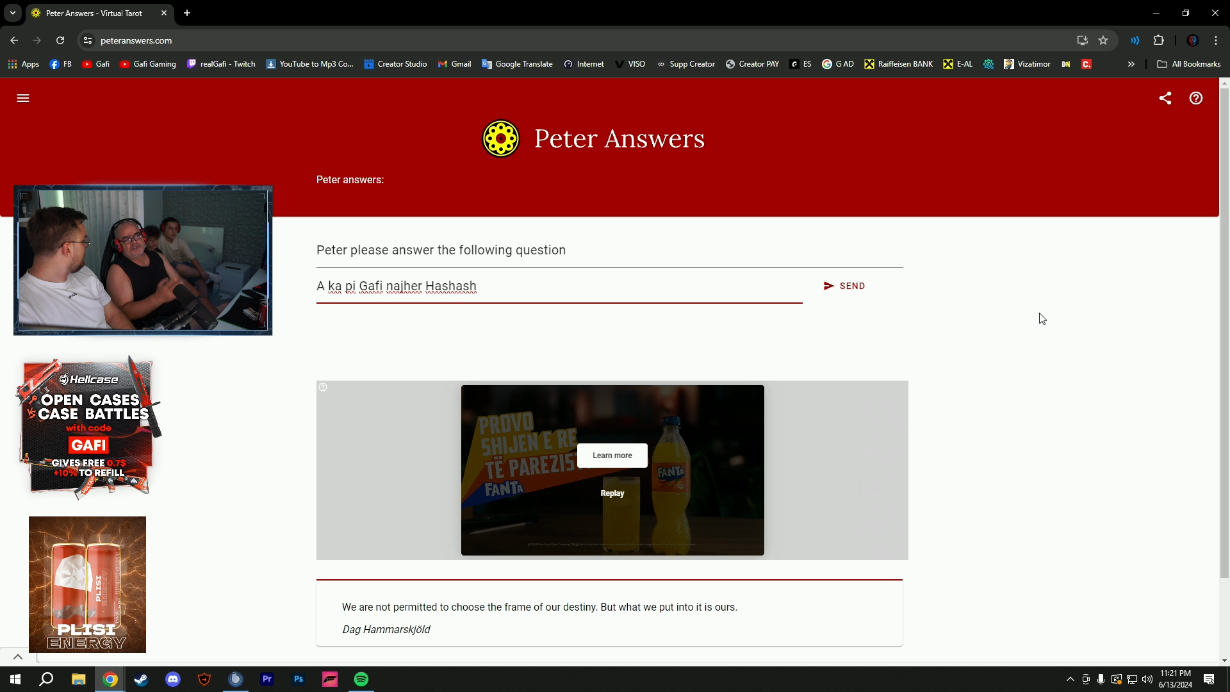Open the Raiffeisen BANK bookmark
This screenshot has height=692, width=1230.
899,64
